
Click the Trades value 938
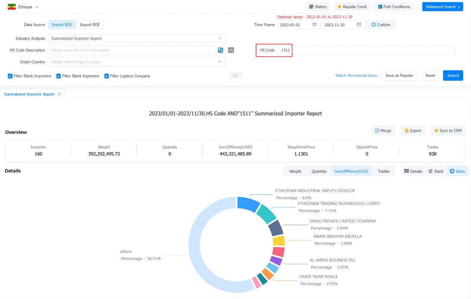(x=433, y=154)
